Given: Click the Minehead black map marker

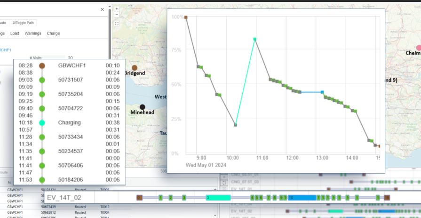Looking at the screenshot, I should point(142,107).
